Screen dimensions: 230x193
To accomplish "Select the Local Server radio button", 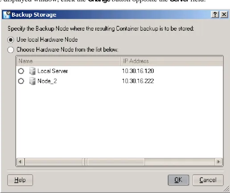I will pyautogui.click(x=21, y=71).
